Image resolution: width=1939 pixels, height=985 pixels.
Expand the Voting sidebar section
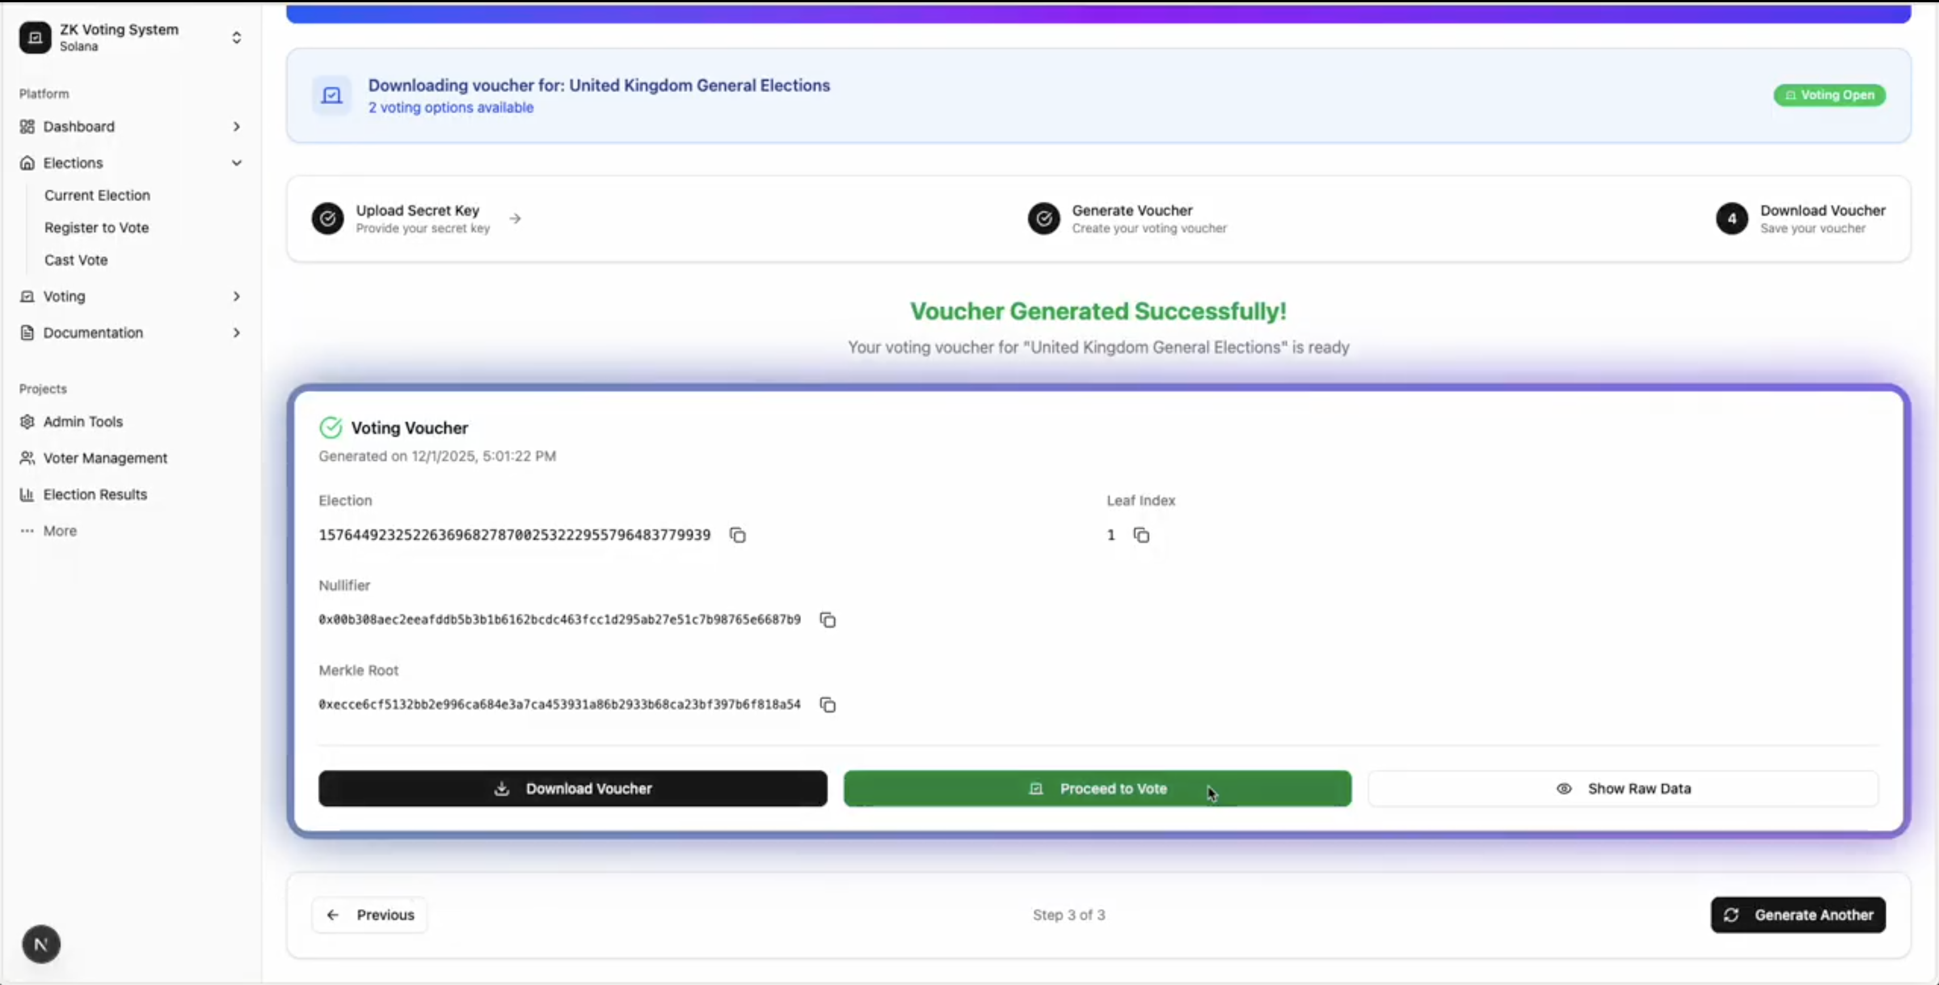[x=237, y=296]
